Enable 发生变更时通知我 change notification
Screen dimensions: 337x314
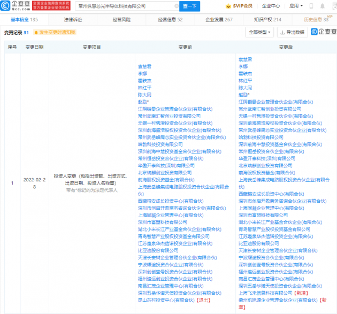tap(55, 32)
